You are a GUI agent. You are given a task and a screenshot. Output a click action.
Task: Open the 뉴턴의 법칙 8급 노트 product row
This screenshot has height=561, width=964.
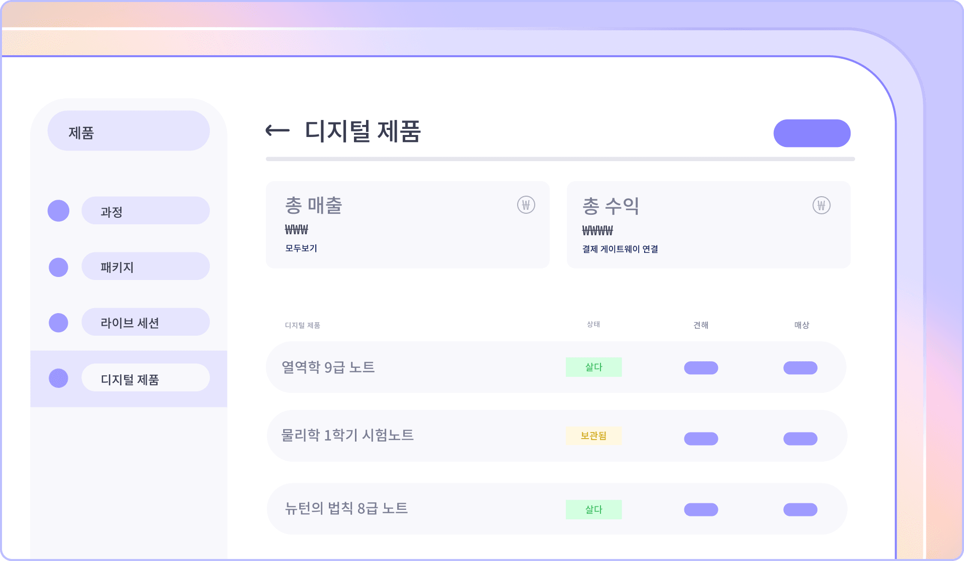(x=346, y=509)
